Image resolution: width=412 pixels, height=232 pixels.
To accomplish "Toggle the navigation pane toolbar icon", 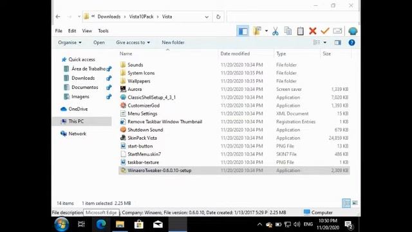I will point(243,31).
